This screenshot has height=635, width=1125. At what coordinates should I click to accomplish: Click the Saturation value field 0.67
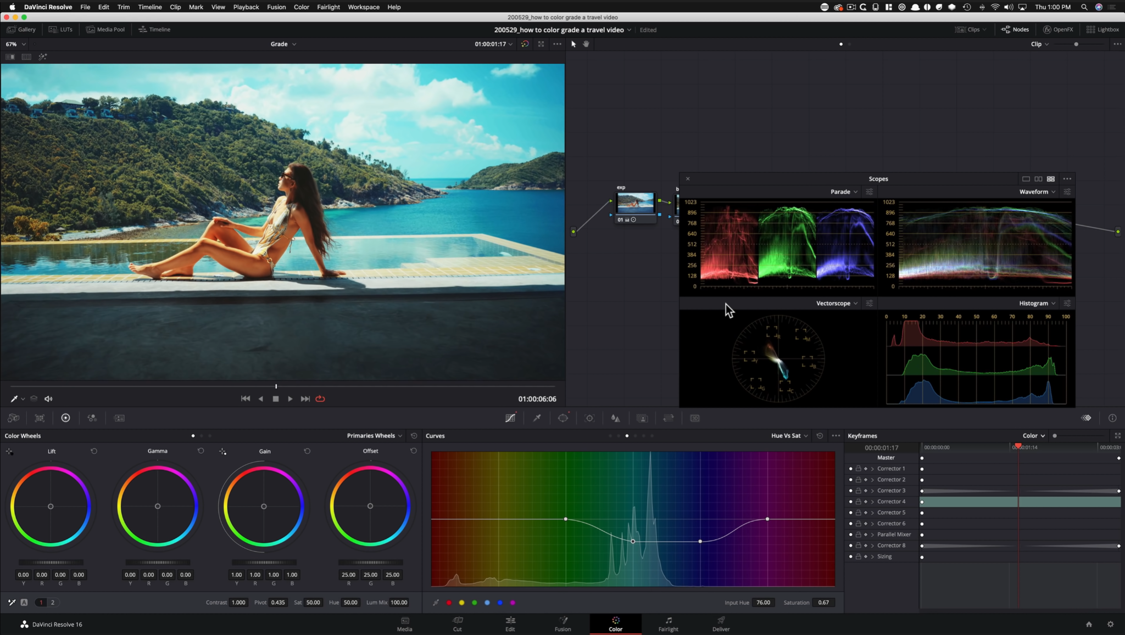pos(823,603)
